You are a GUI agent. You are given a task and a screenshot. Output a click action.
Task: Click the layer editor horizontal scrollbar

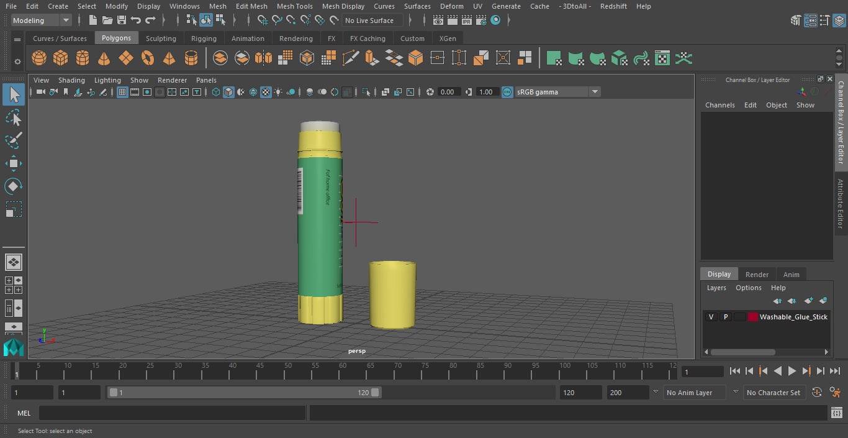743,352
